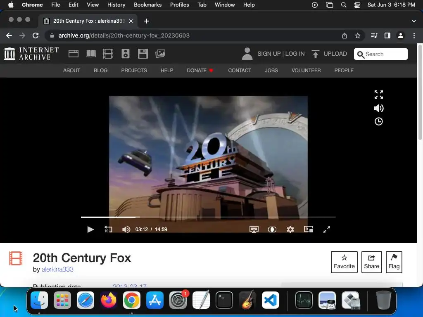Click the SIGN UP link
This screenshot has height=317, width=423.
269,54
